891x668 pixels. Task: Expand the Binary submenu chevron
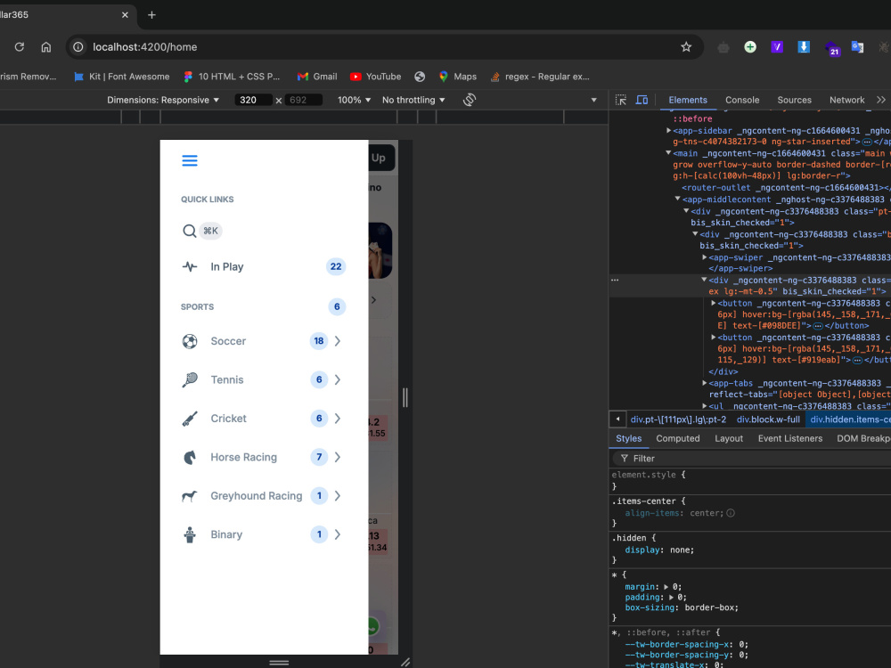338,534
